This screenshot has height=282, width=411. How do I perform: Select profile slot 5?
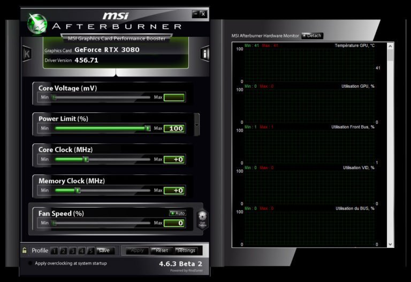[90, 251]
